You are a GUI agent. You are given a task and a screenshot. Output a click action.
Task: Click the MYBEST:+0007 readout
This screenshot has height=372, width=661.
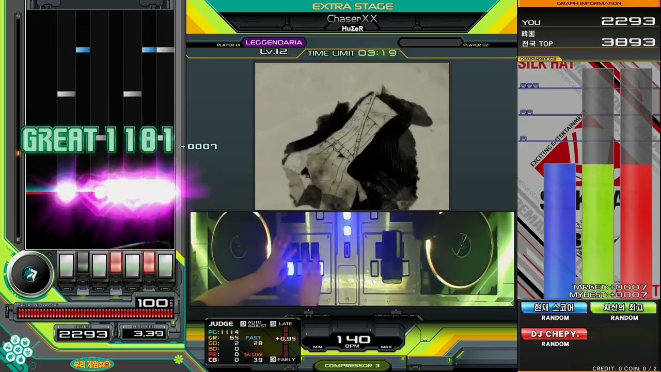pos(608,295)
